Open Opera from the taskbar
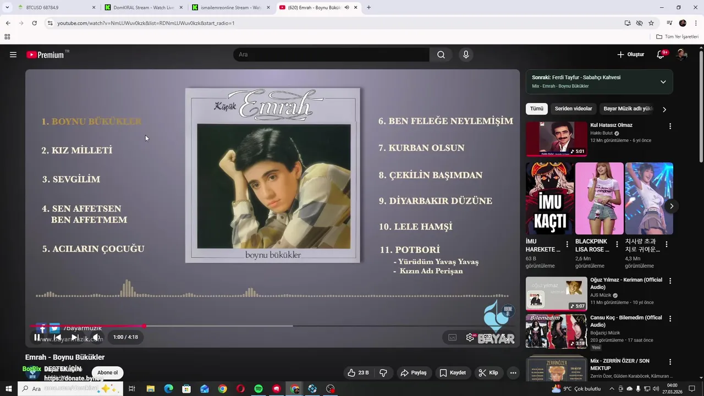 [x=240, y=389]
